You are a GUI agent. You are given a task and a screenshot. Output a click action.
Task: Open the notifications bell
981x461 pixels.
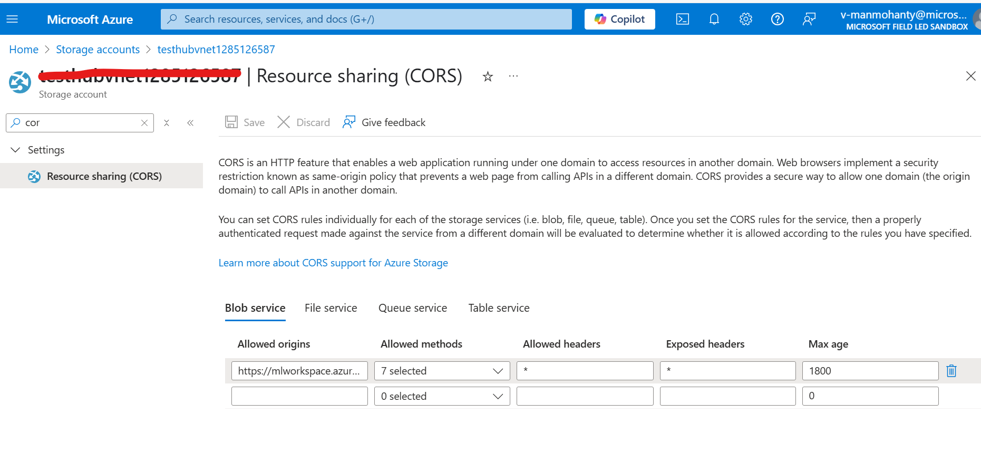click(714, 19)
